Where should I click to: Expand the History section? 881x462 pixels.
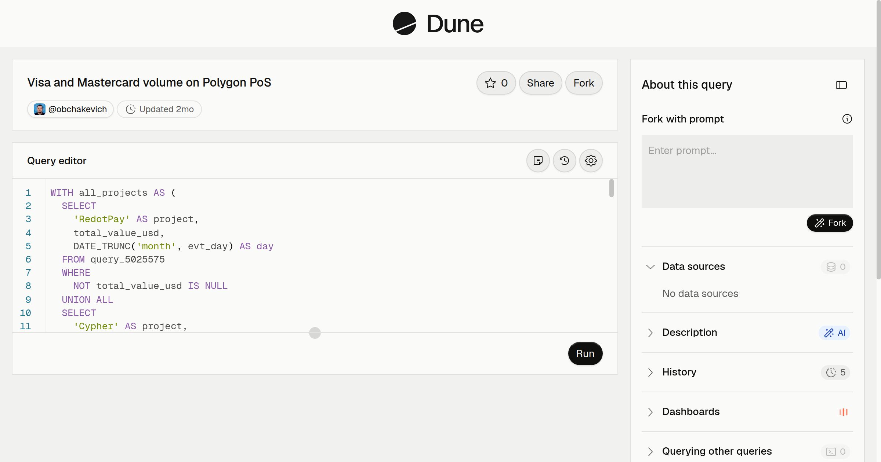pyautogui.click(x=650, y=372)
